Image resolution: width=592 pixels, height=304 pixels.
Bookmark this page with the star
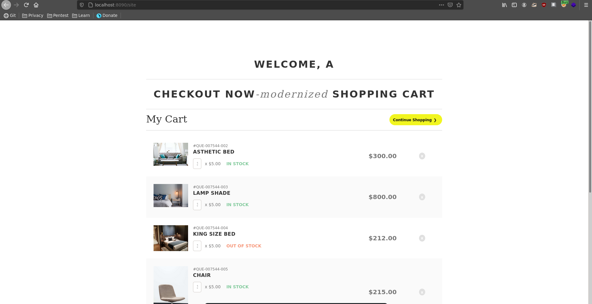coord(459,5)
